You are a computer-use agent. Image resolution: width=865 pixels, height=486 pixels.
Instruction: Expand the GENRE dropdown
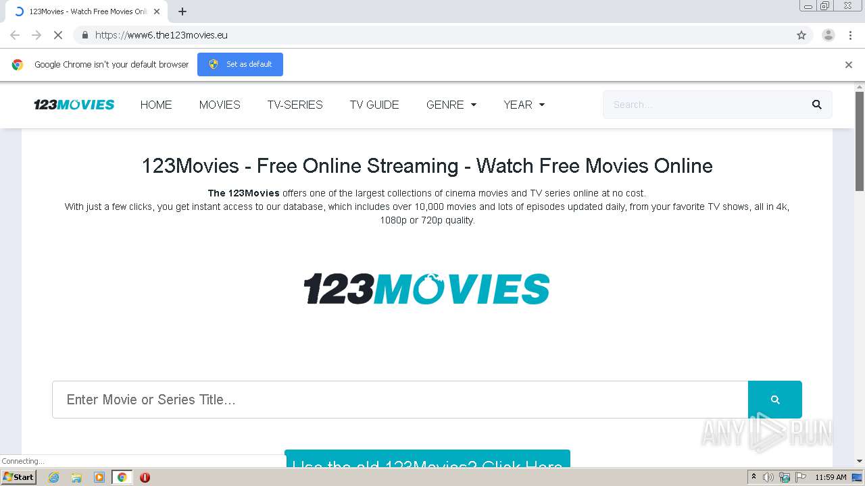point(451,105)
